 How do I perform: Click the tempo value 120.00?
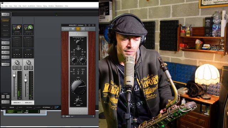pyautogui.click(x=11, y=107)
